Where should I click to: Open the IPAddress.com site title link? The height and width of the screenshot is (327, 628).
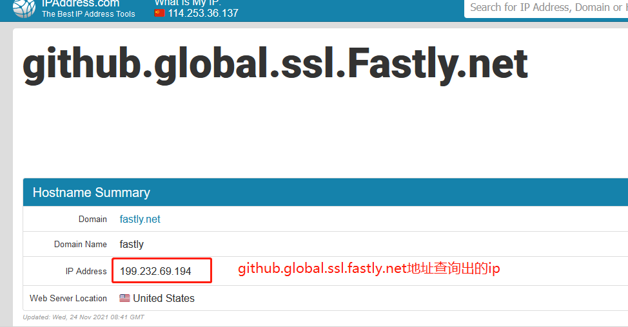tap(81, 4)
